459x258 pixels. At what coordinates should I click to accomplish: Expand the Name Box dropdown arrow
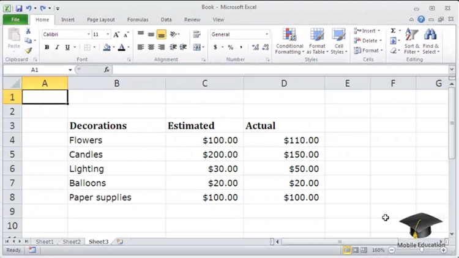(70, 70)
